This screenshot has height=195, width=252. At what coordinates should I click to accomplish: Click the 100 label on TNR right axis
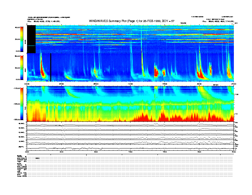(x=237, y=94)
